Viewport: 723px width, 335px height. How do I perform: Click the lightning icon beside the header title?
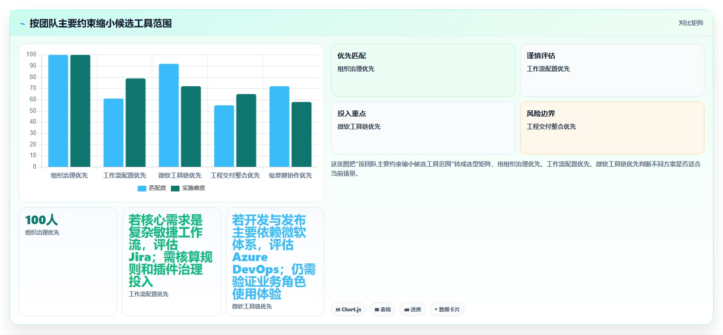pos(22,23)
